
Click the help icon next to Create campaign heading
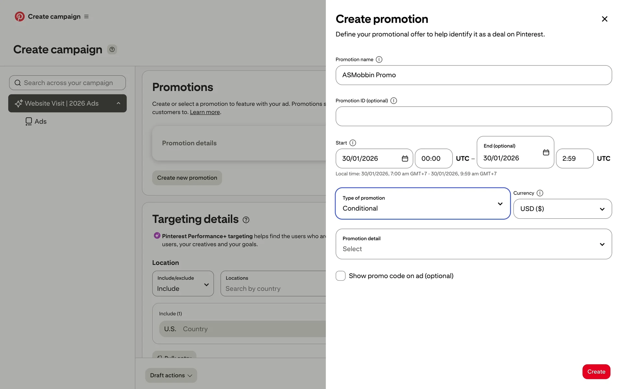tap(112, 50)
